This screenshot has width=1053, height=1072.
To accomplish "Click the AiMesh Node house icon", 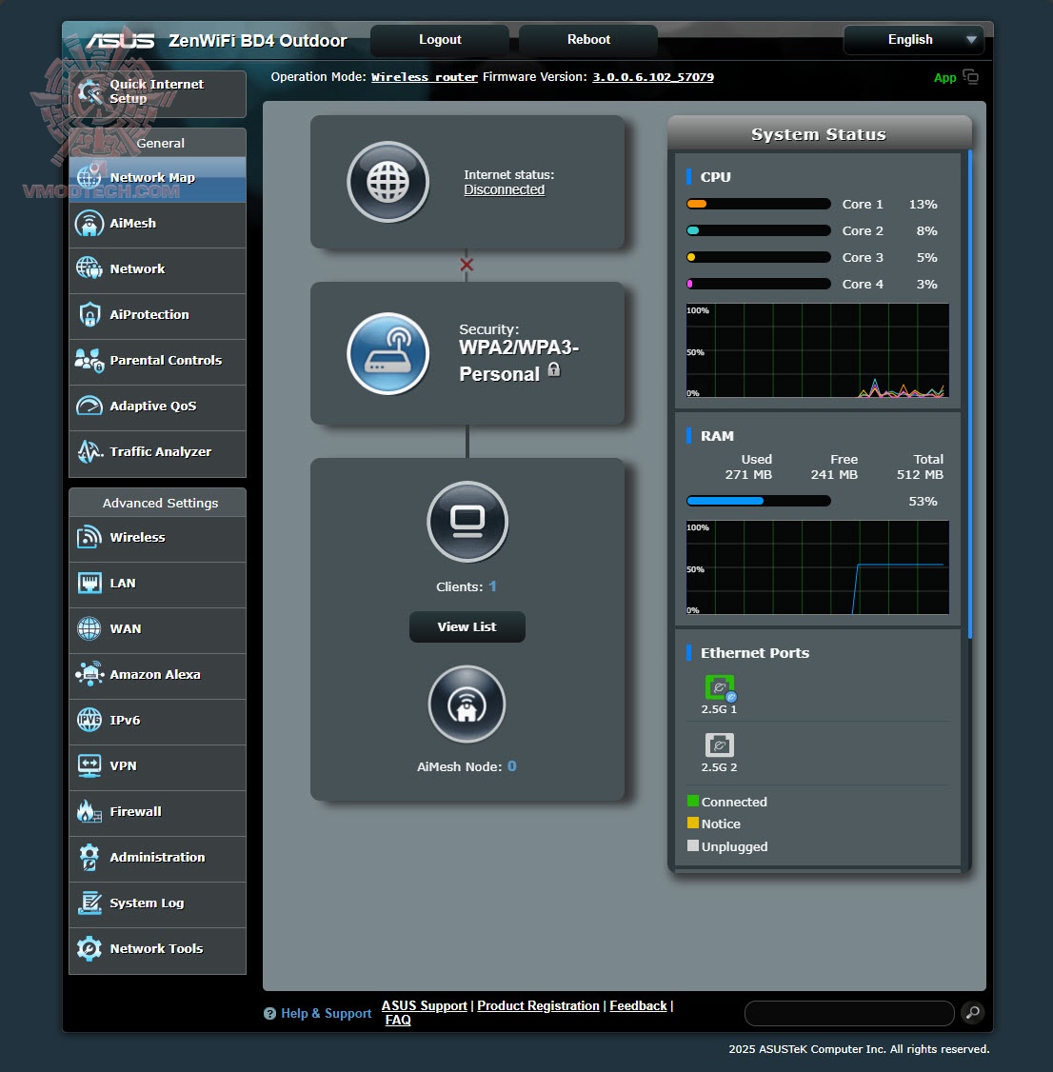I will [x=467, y=705].
